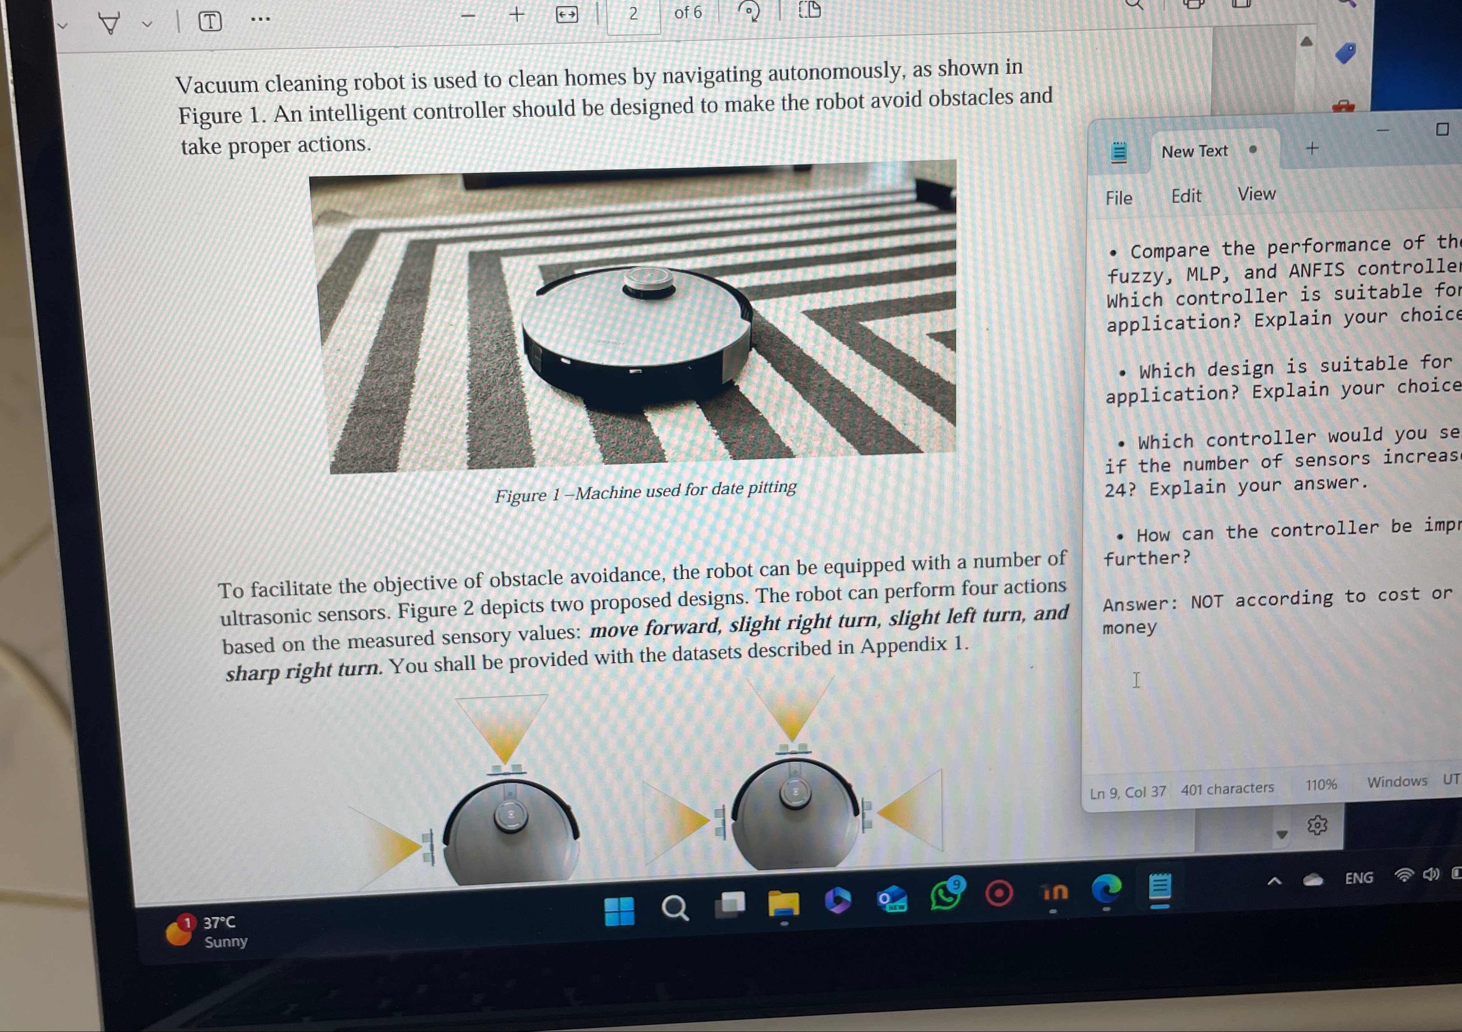1462x1032 pixels.
Task: Open Microsoft Edge from the taskbar
Action: pyautogui.click(x=1107, y=889)
